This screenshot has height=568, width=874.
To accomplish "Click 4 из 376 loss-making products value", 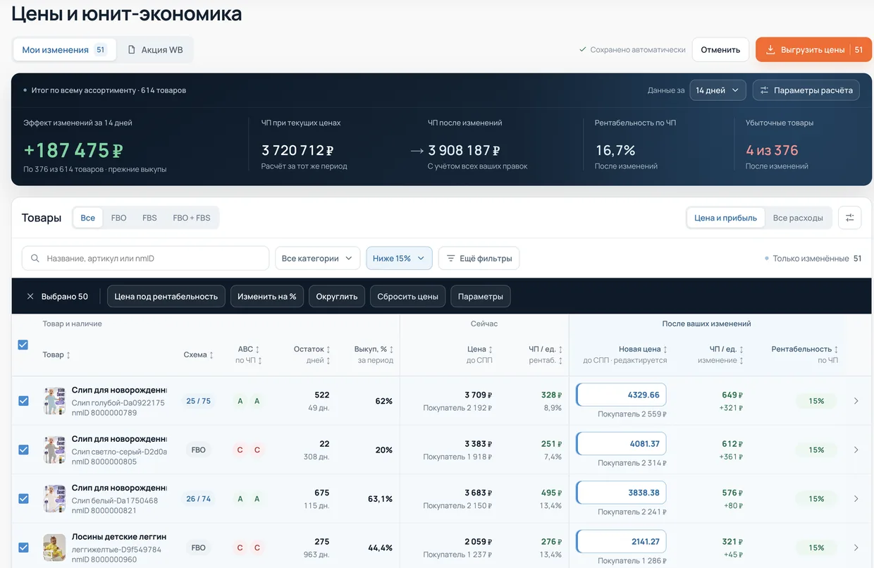I will tap(772, 150).
